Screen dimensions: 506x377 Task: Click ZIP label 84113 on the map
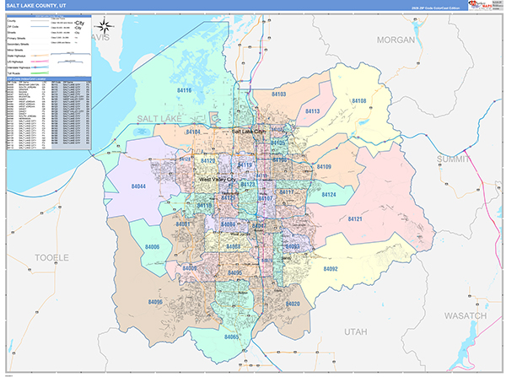tap(313, 111)
